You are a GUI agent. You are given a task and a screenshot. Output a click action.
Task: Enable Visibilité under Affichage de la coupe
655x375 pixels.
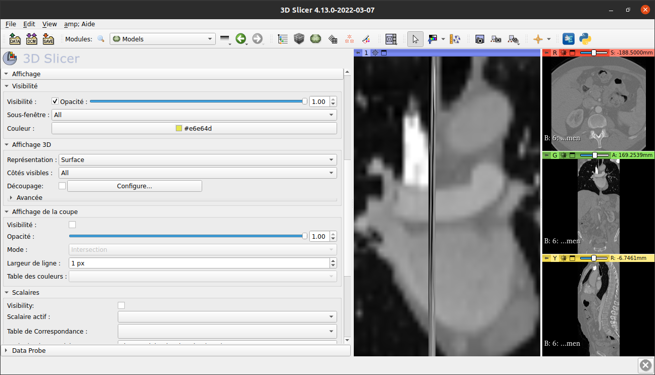pyautogui.click(x=72, y=224)
